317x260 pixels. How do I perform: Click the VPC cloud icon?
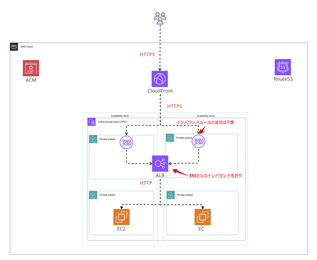92,122
